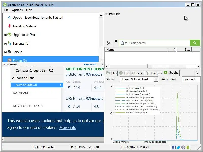203x152 pixels.
Task: Expand the Upgrade to Pro tree node
Action: tap(5, 35)
